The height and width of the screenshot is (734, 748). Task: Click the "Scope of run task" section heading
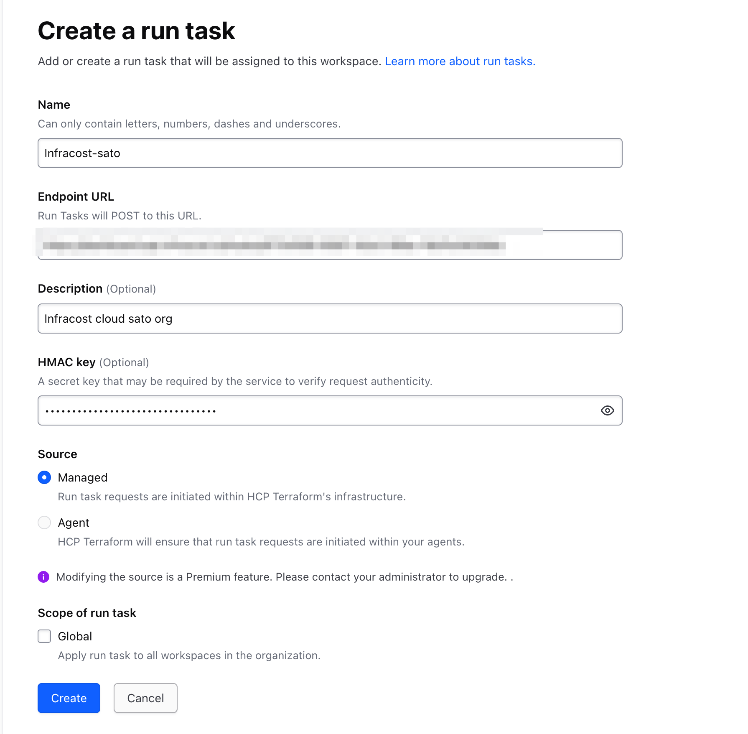coord(87,613)
